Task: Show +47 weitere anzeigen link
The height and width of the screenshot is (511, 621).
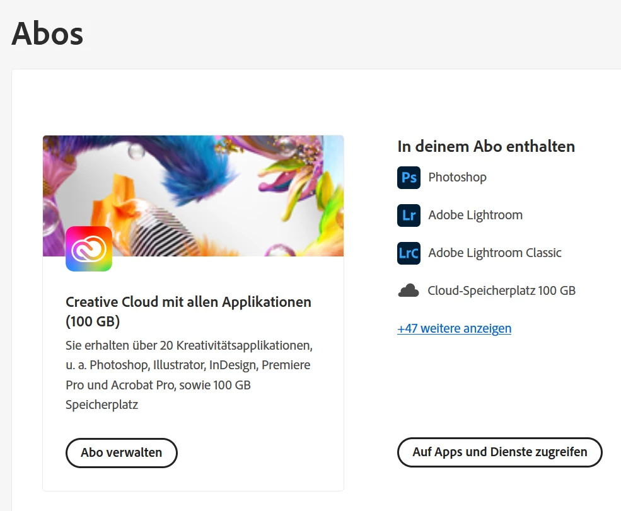Action: coord(455,328)
